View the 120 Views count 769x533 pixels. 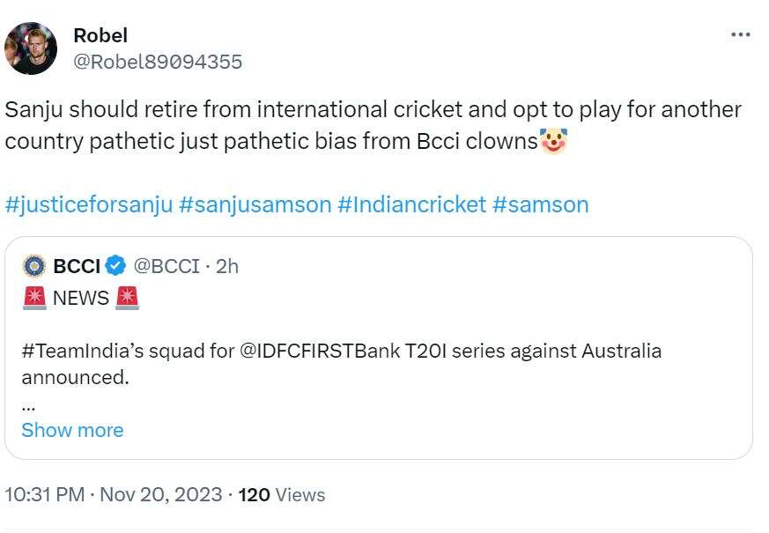pos(281,494)
